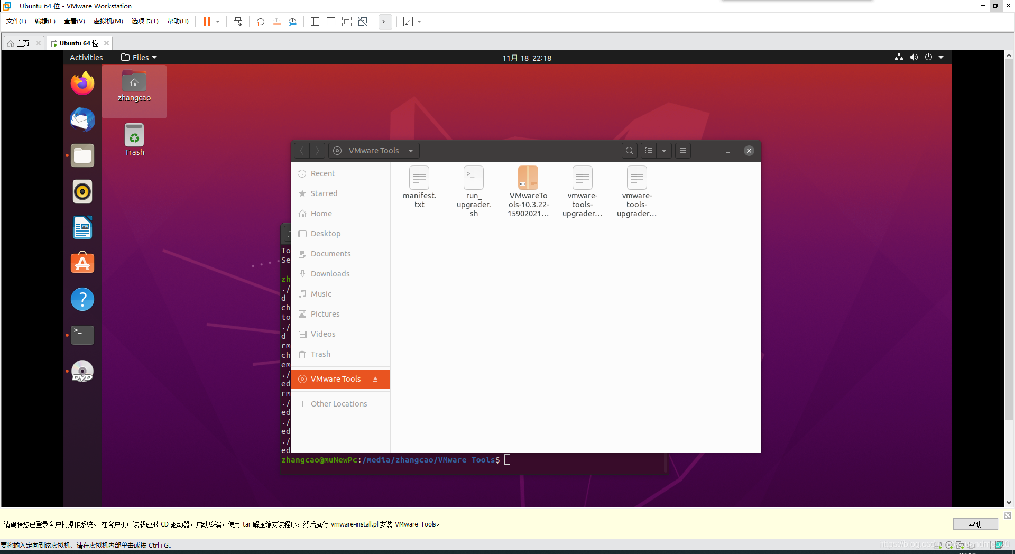
Task: Launch Thunderbird mail from the dock
Action: point(82,119)
